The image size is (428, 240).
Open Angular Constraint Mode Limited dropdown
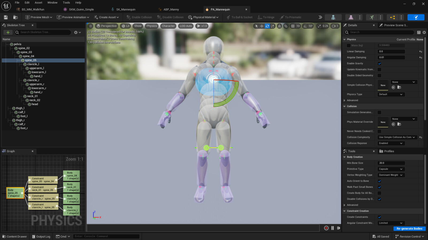pyautogui.click(x=391, y=223)
